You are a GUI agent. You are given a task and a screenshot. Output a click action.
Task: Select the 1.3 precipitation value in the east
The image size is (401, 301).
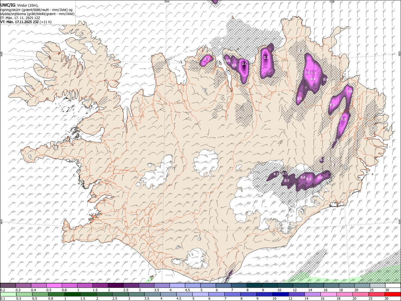pos(343,119)
